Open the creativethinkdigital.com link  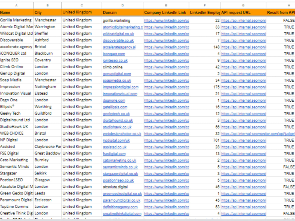click(x=122, y=214)
